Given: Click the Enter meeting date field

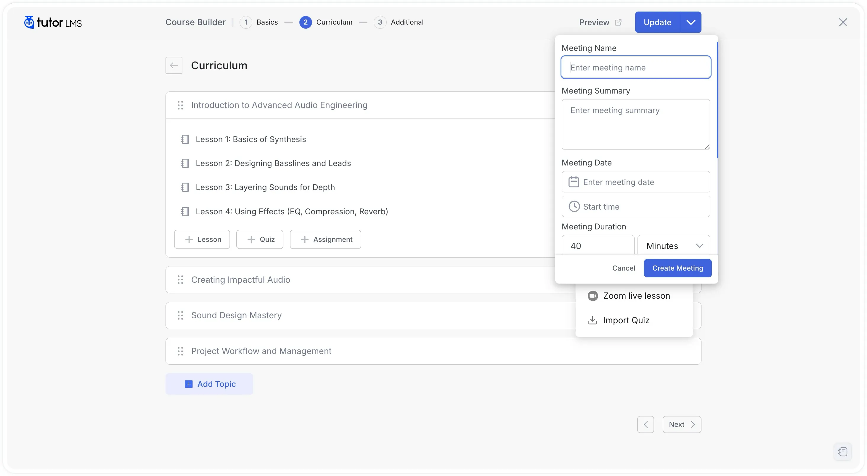Looking at the screenshot, I should pos(636,182).
